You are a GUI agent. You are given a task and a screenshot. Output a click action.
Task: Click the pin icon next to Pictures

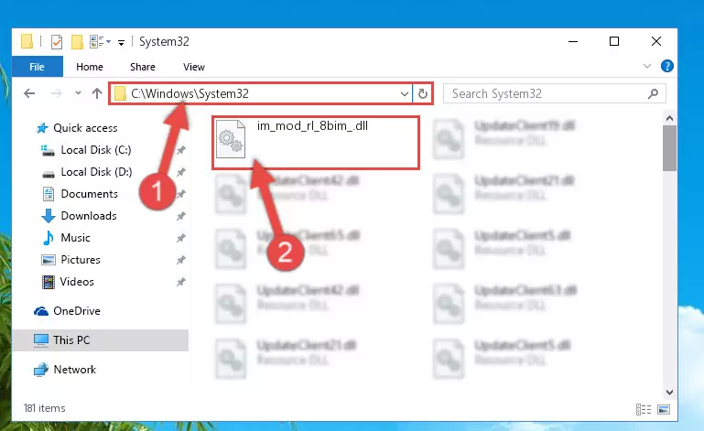tap(181, 260)
